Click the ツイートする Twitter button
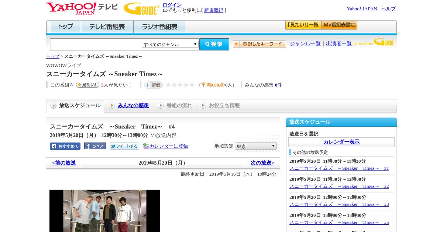443x232 pixels. (x=124, y=146)
